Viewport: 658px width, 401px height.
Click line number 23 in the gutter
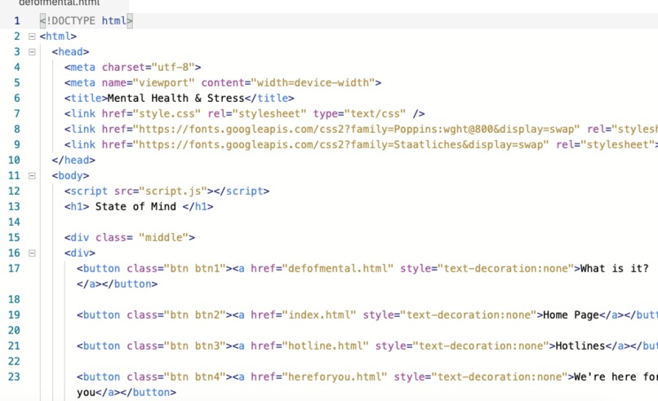tap(14, 377)
